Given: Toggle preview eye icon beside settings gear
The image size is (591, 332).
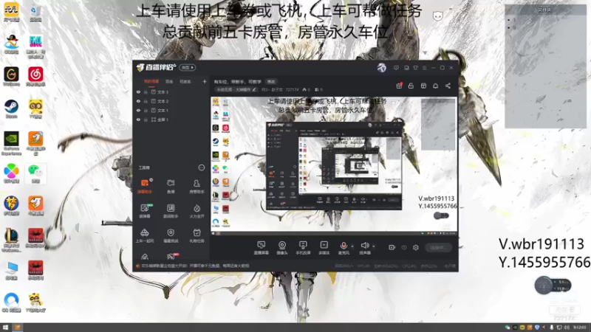Looking at the screenshot, I should pyautogui.click(x=403, y=247).
